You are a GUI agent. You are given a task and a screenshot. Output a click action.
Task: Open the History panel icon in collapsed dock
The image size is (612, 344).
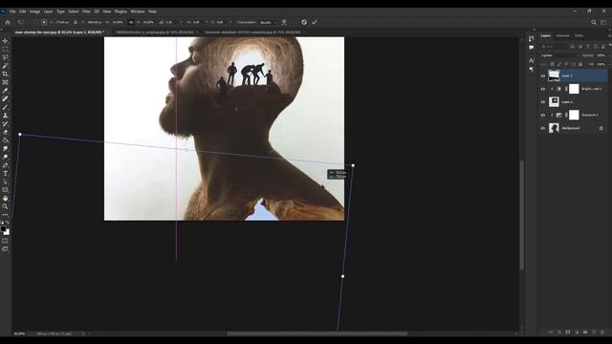tap(532, 38)
